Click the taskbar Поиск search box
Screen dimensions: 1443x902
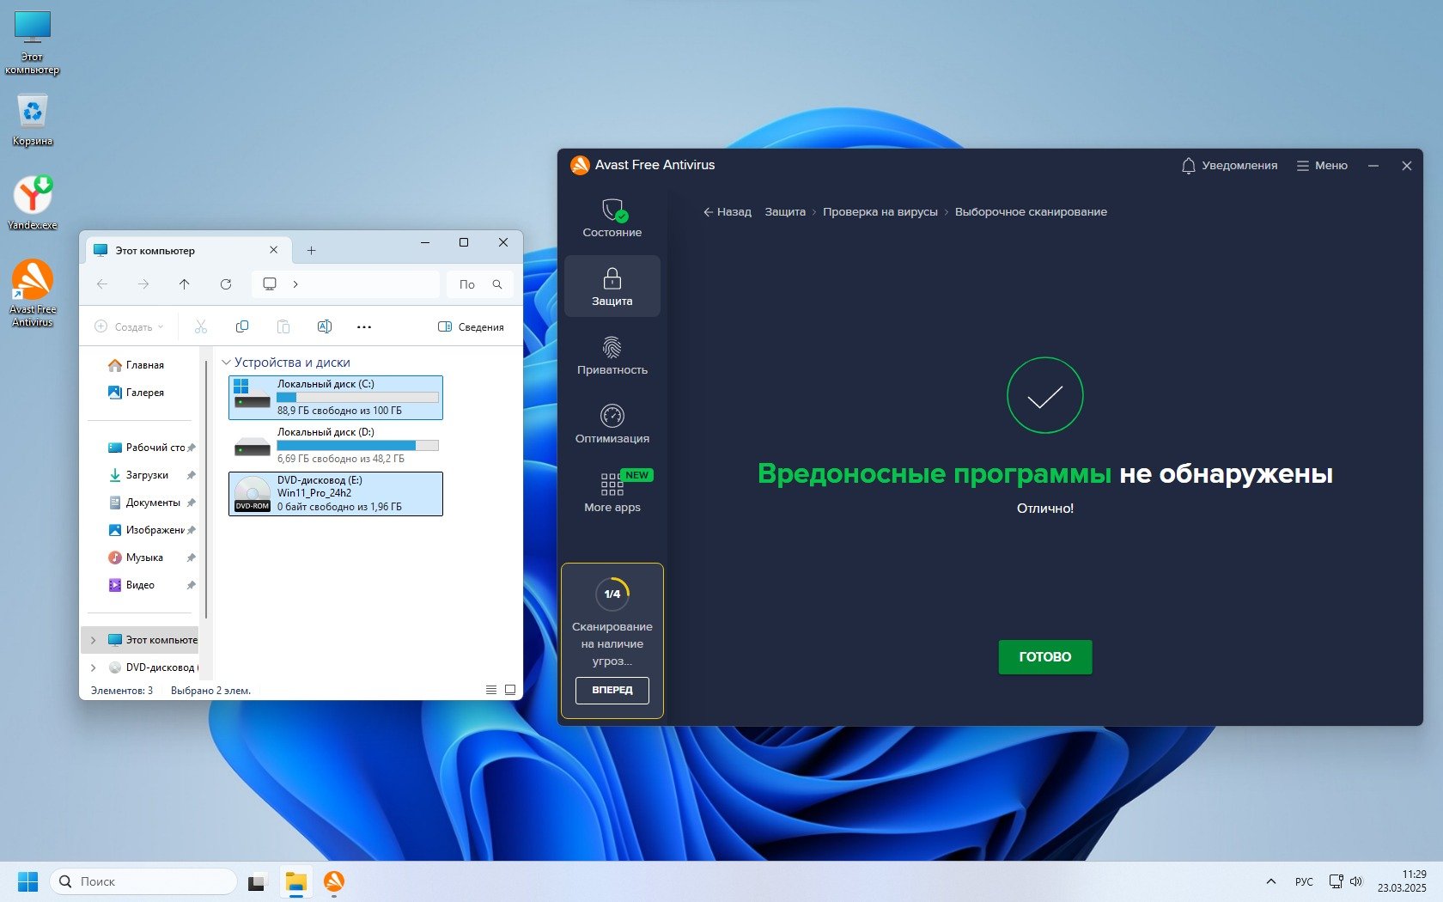(143, 881)
